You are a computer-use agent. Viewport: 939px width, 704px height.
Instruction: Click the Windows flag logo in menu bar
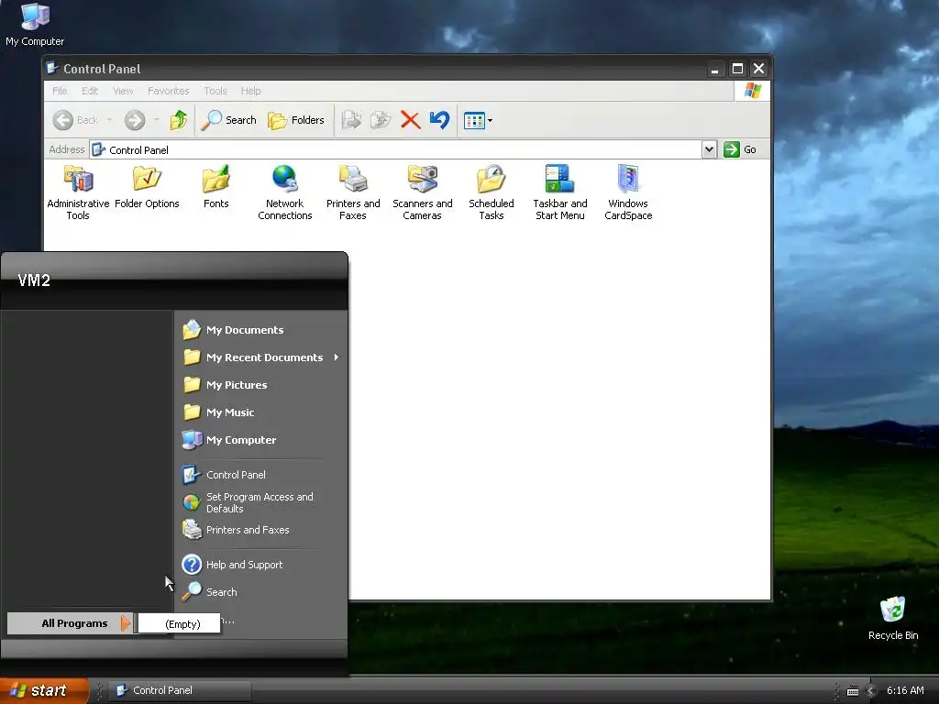[x=752, y=91]
